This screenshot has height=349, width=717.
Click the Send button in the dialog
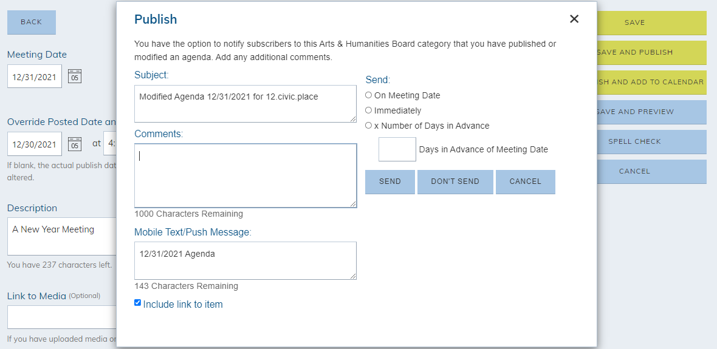click(390, 182)
